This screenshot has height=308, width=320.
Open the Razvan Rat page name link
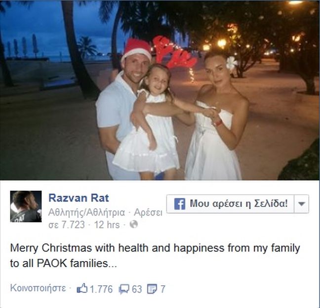tap(79, 198)
